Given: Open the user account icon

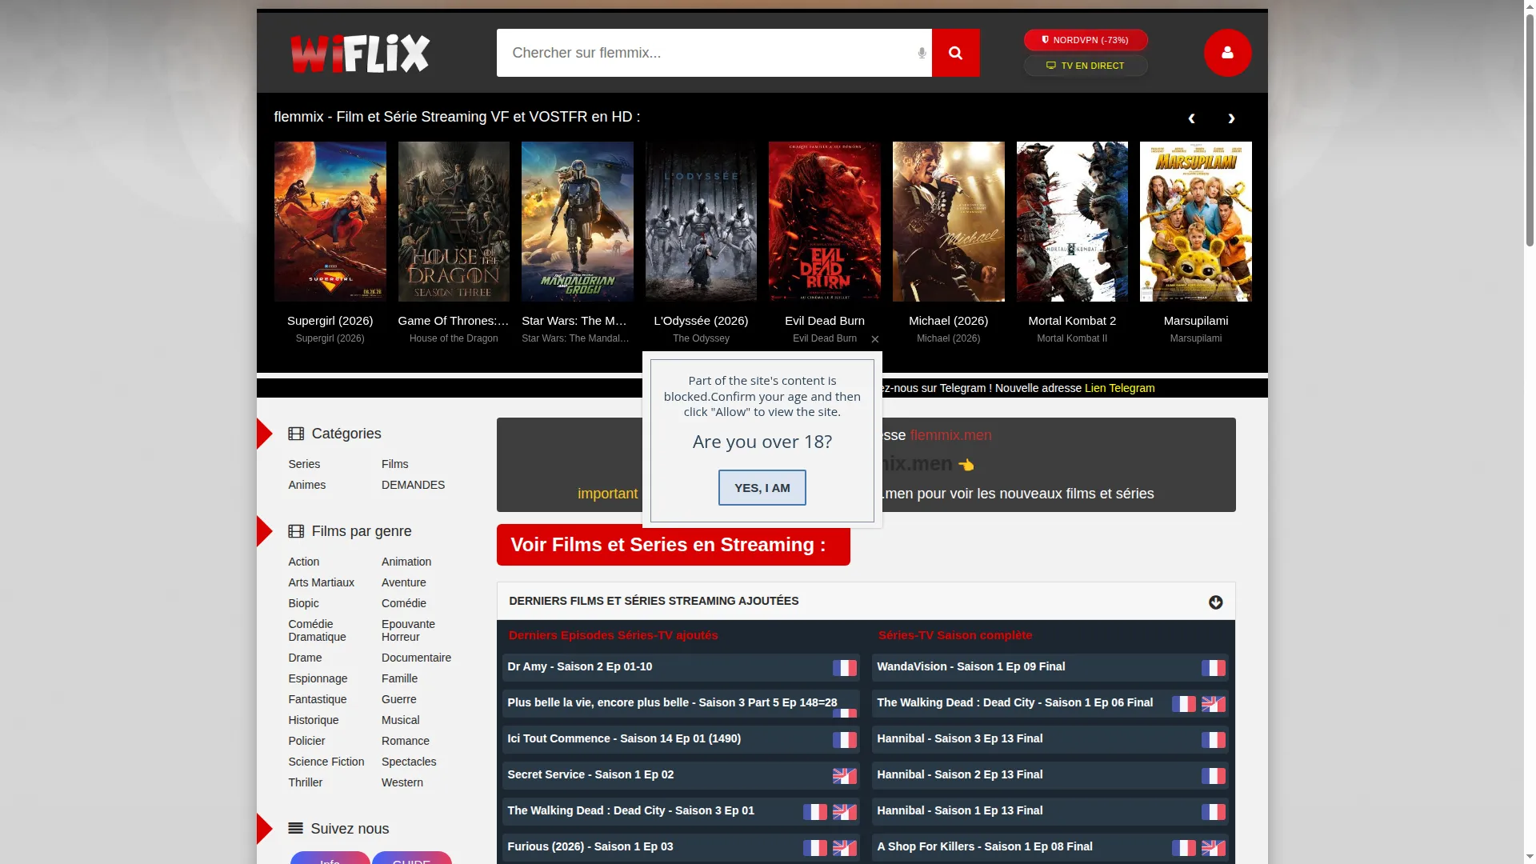Looking at the screenshot, I should [1227, 53].
